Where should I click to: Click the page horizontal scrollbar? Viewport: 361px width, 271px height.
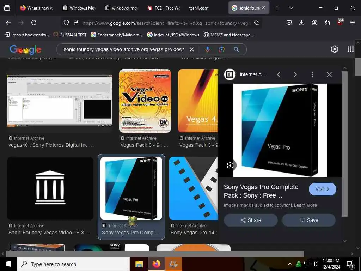155,254
